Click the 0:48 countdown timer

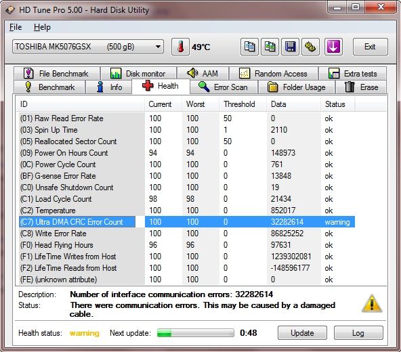tap(249, 333)
